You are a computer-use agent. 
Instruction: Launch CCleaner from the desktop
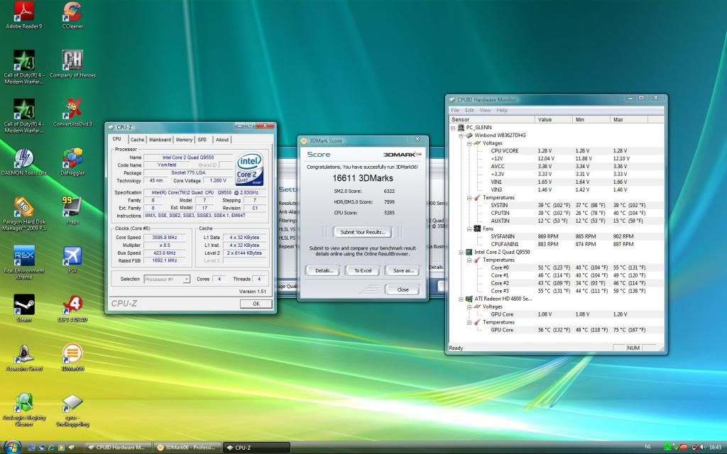coord(72,16)
